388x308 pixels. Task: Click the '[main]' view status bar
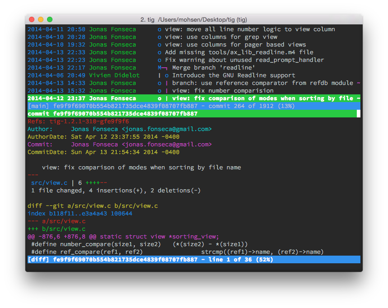click(x=194, y=106)
